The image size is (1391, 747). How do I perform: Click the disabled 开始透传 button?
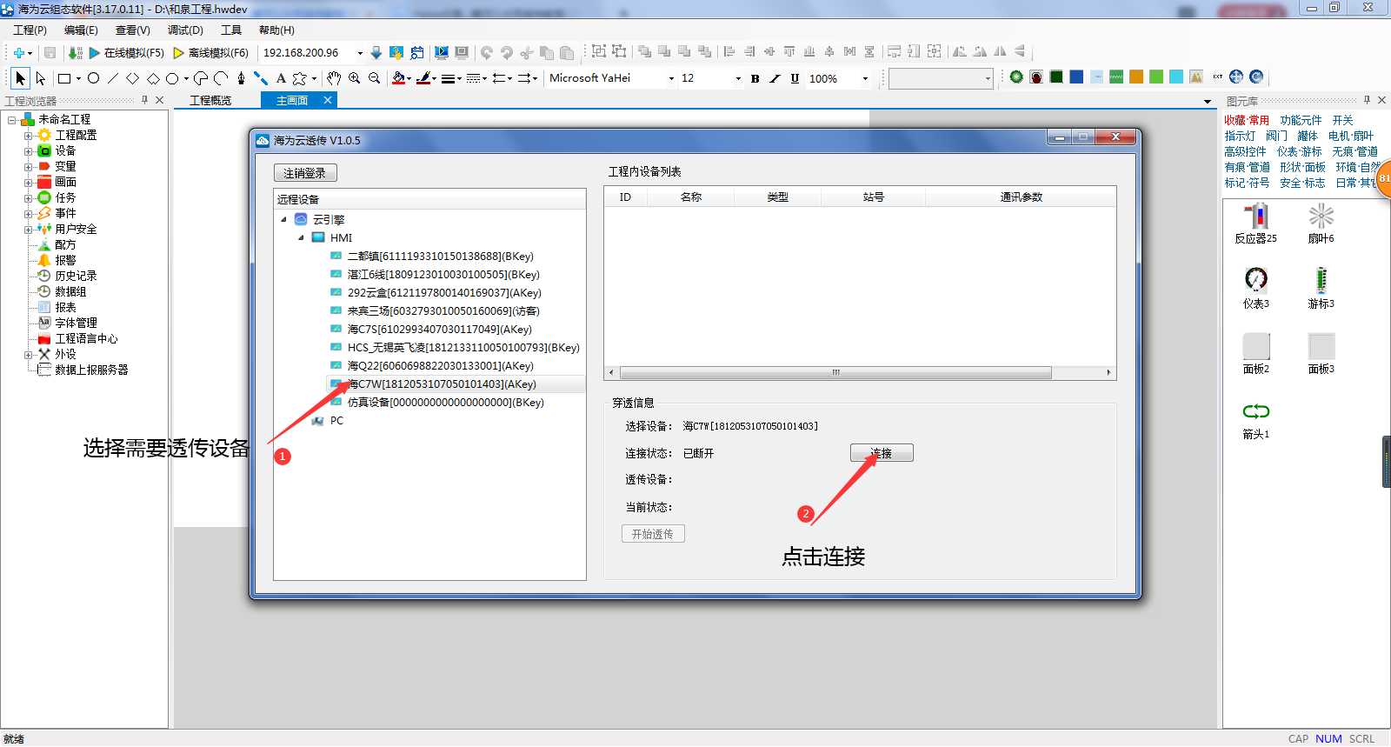tap(653, 534)
